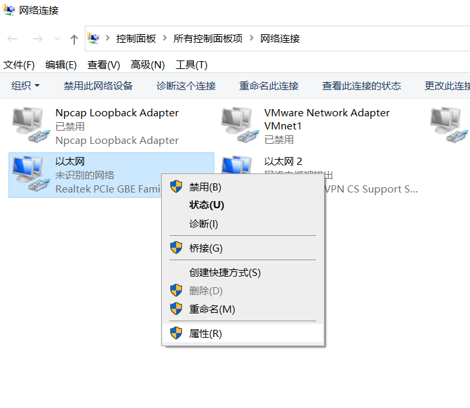
Task: Select the partly visible adapter on the right
Action: (450, 125)
